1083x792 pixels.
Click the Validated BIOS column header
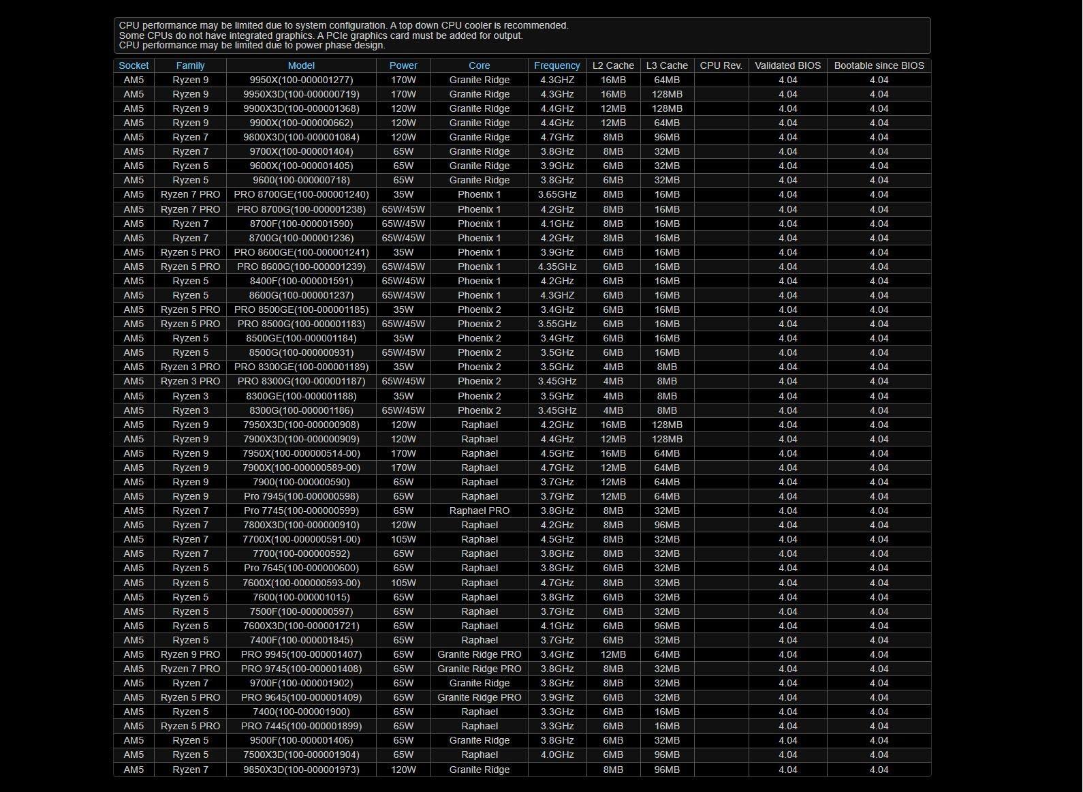(x=787, y=65)
